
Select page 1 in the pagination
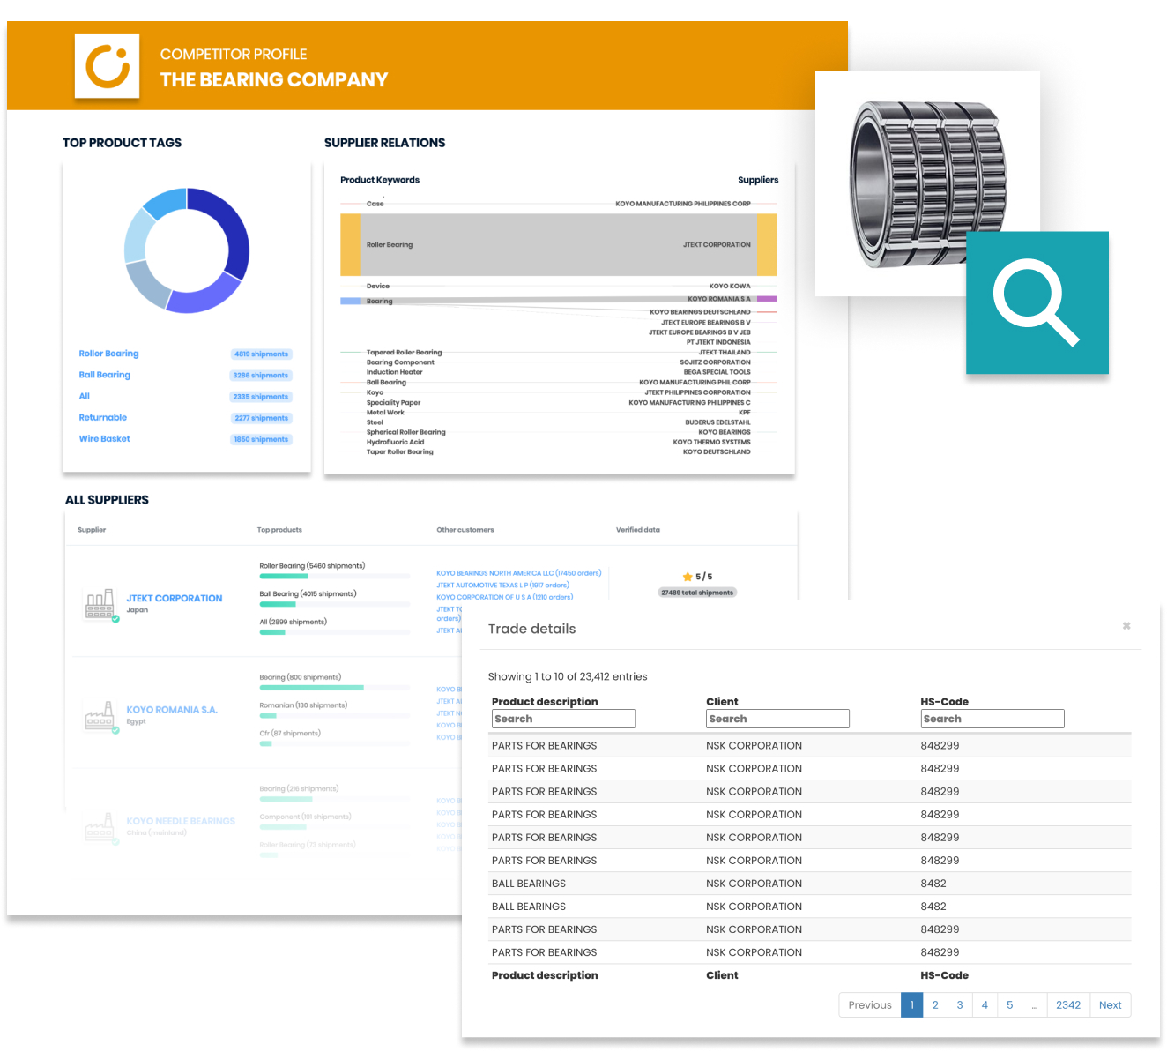coord(911,1004)
